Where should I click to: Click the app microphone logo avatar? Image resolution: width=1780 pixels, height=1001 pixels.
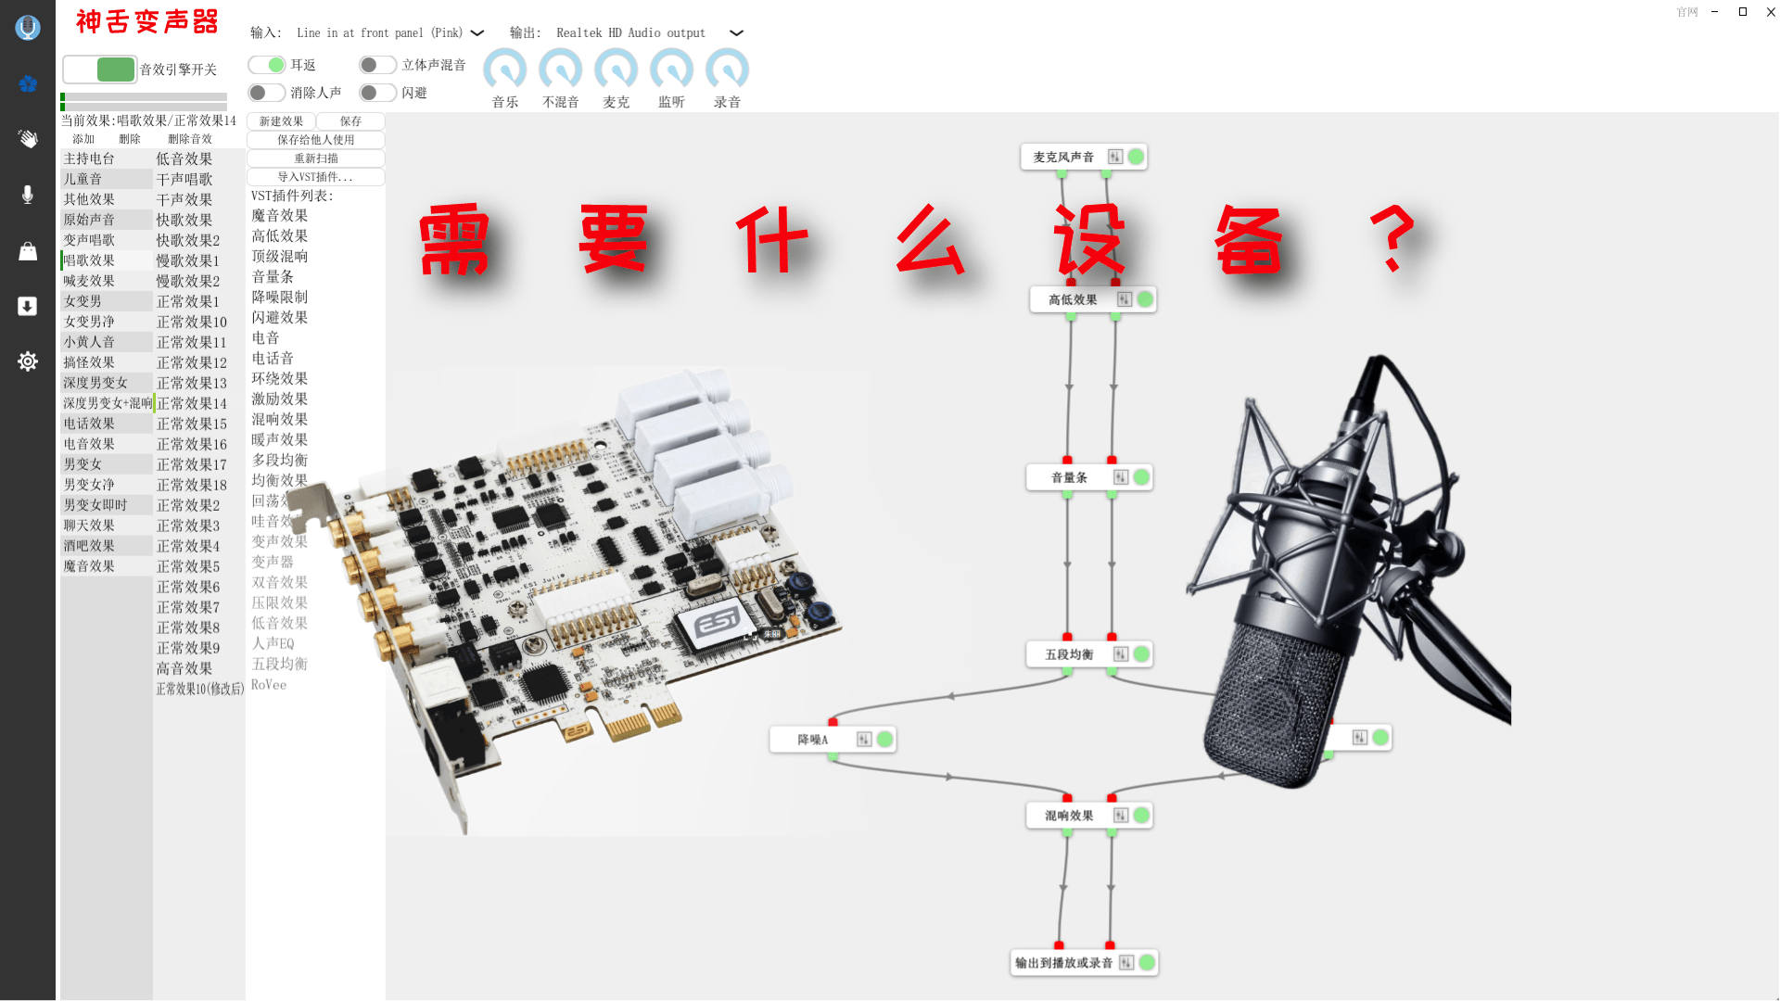(x=28, y=28)
